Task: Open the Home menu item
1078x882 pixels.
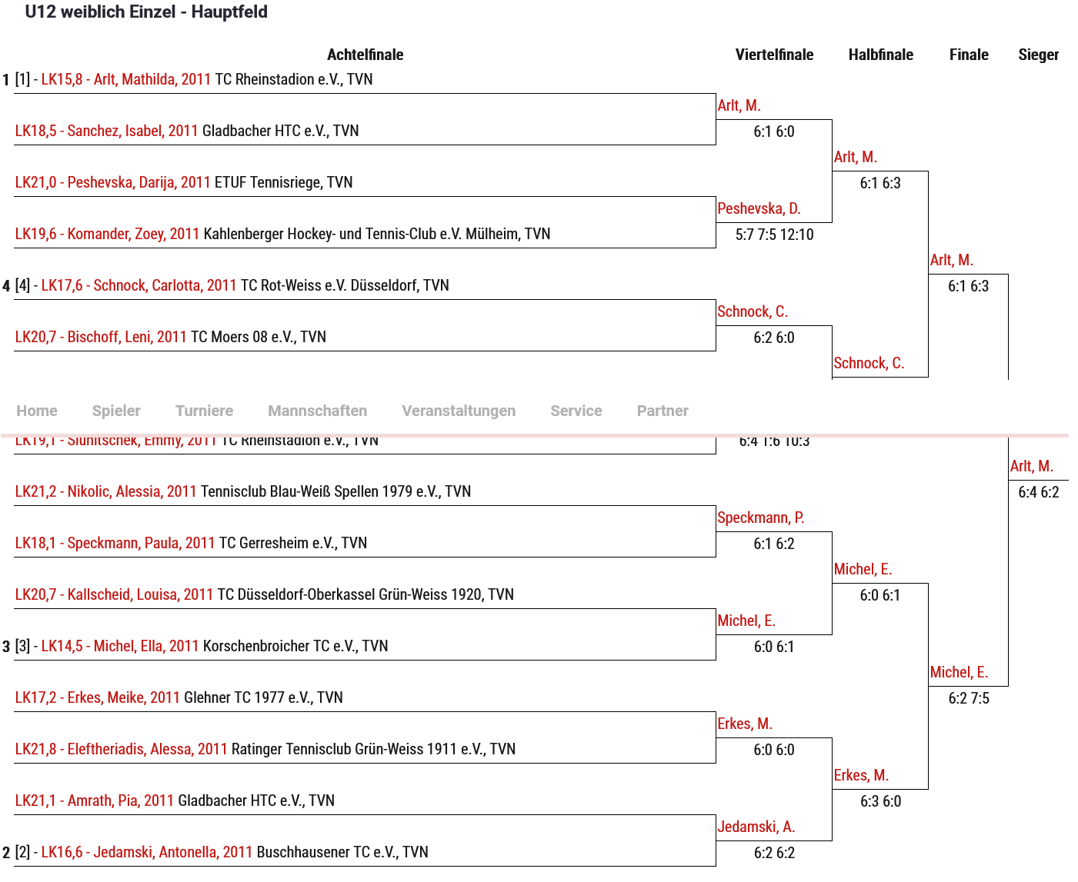Action: [37, 411]
